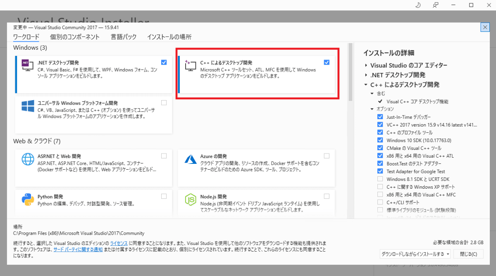
Task: Check the Azure の開発 workload checkbox
Action: click(x=327, y=156)
